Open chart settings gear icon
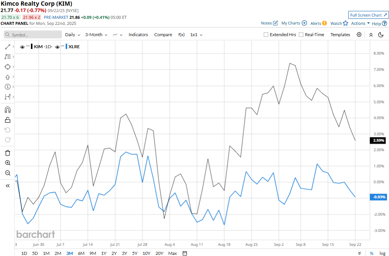Viewport: 389px width, 256px height. (359, 35)
